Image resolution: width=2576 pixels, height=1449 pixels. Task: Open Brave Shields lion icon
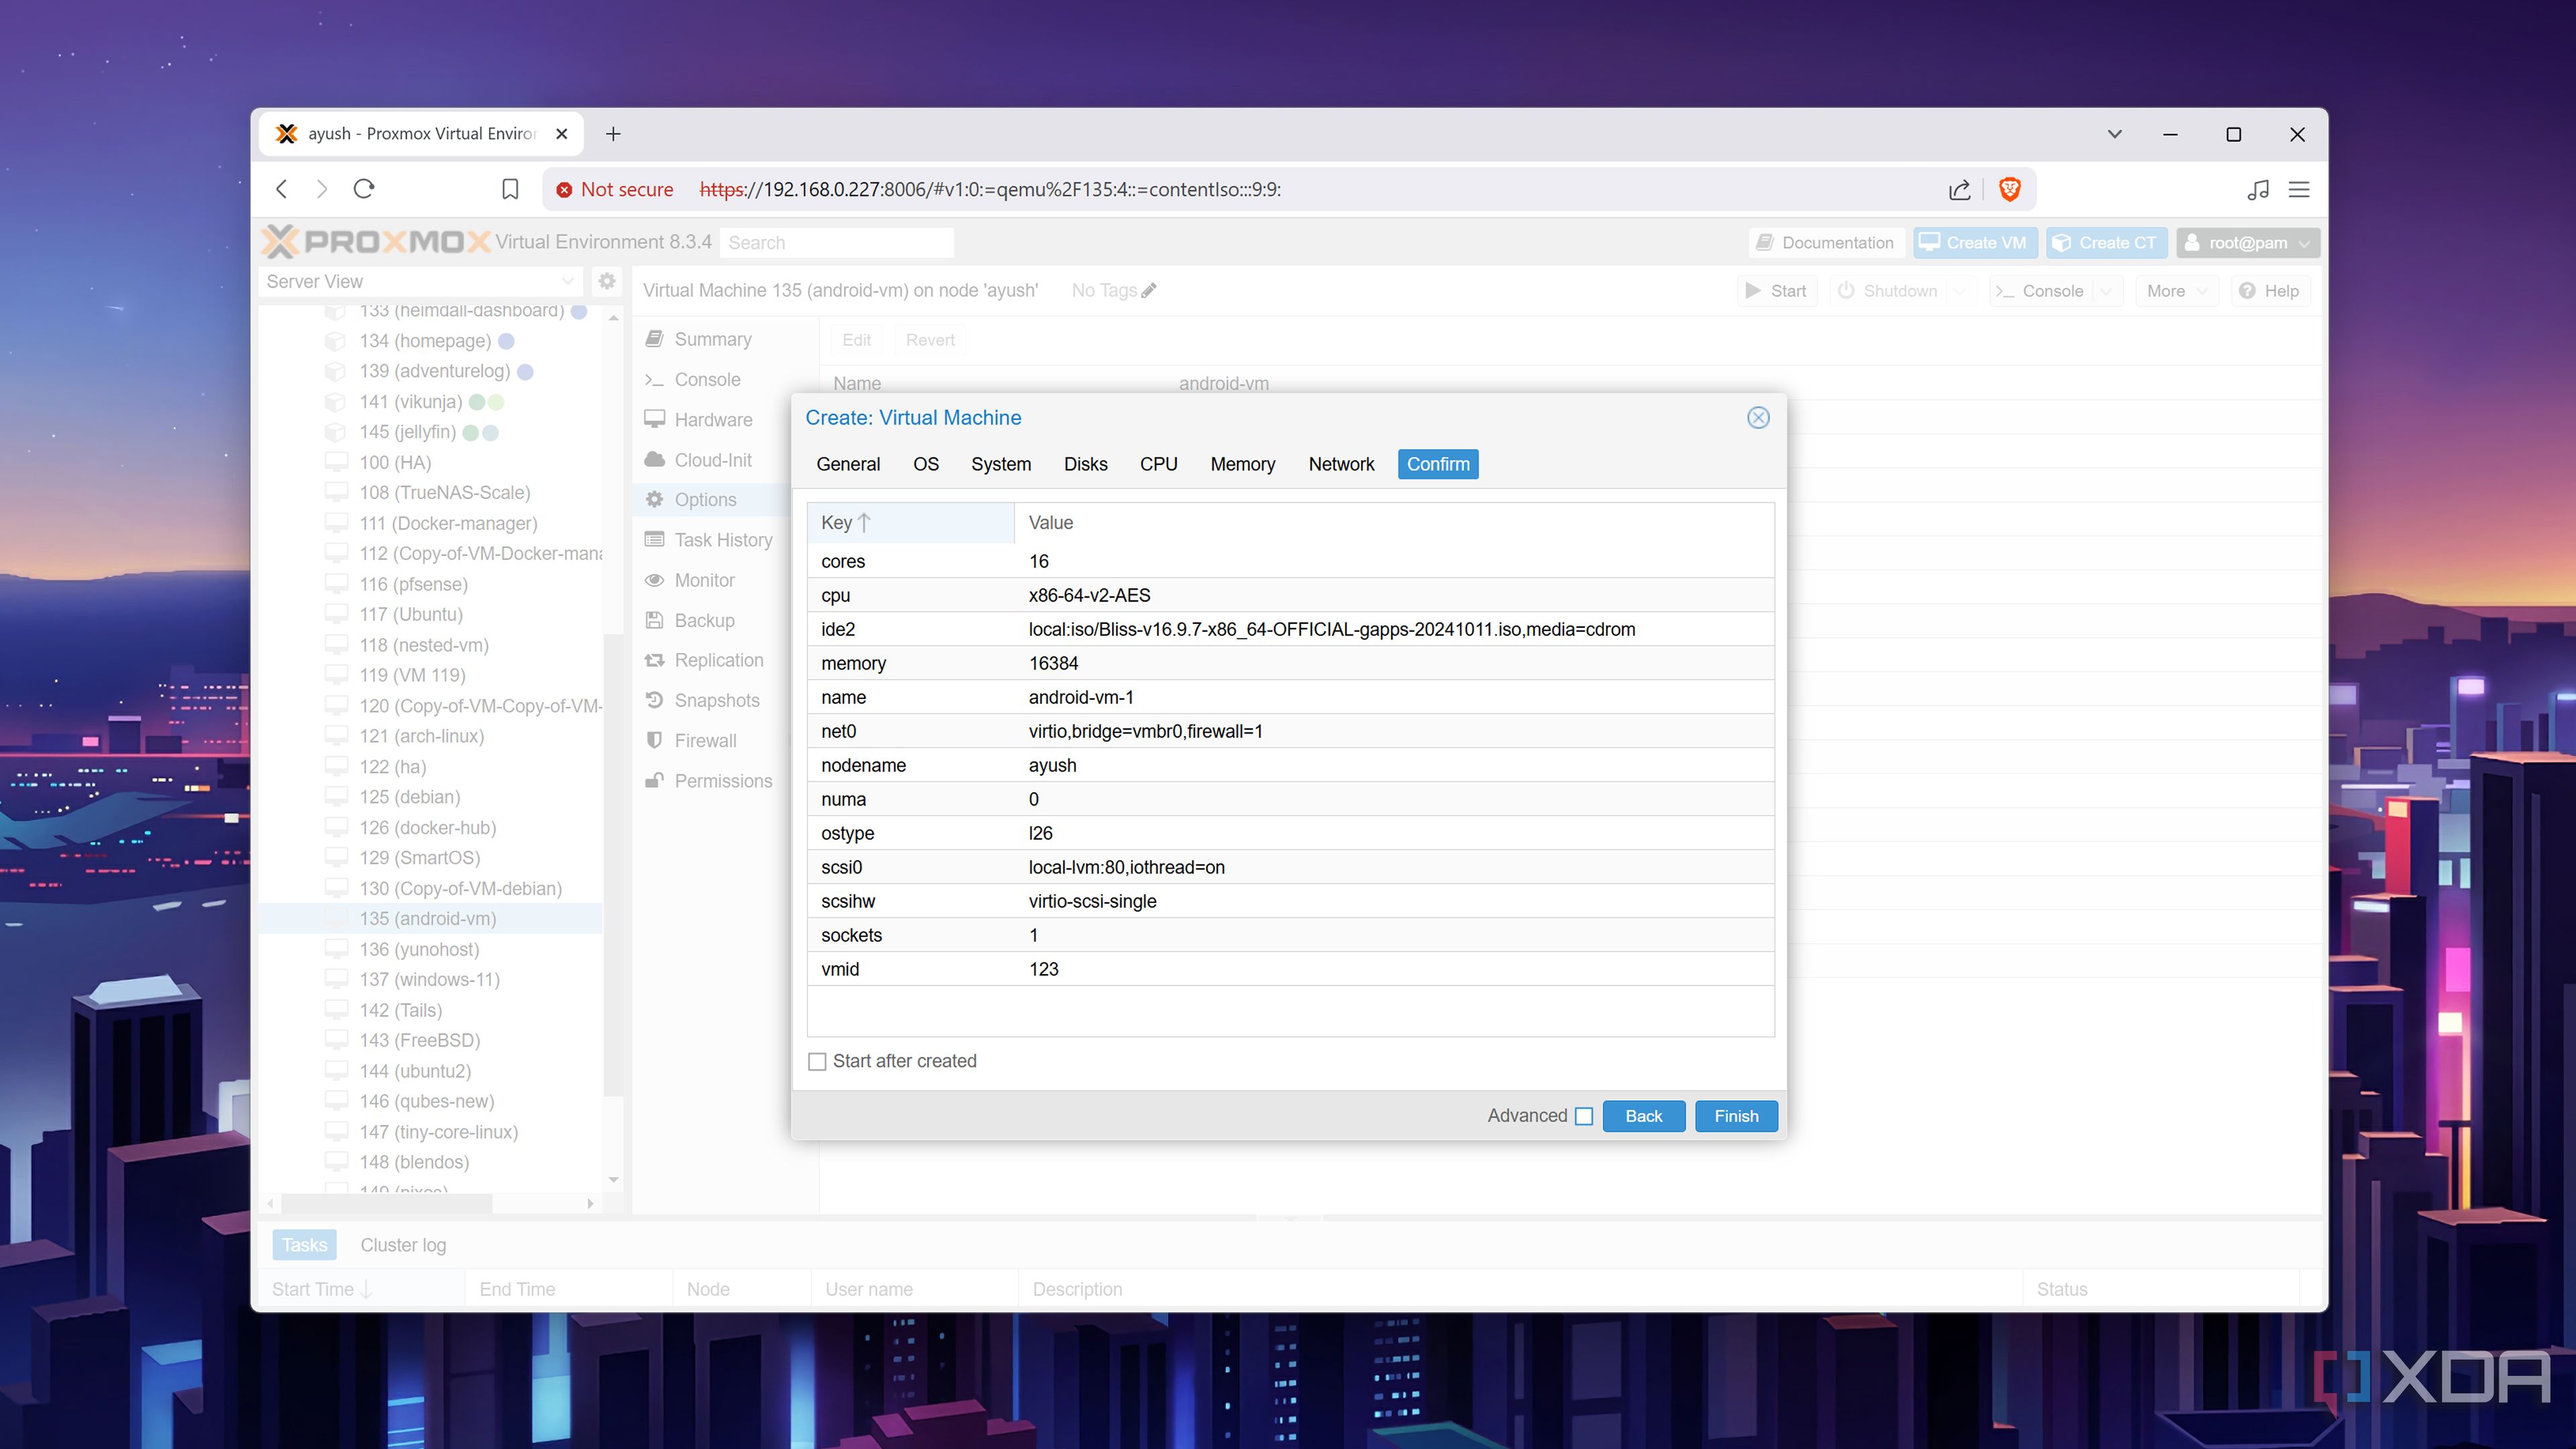pos(2009,189)
